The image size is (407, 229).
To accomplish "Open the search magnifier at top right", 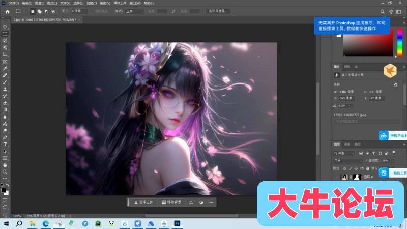I will point(383,11).
